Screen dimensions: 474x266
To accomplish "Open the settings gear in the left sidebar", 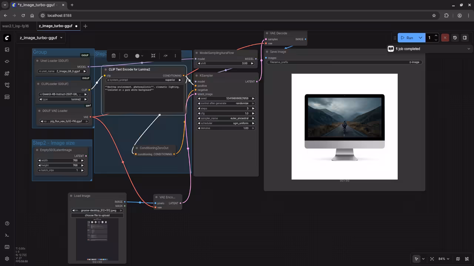I will (7, 259).
